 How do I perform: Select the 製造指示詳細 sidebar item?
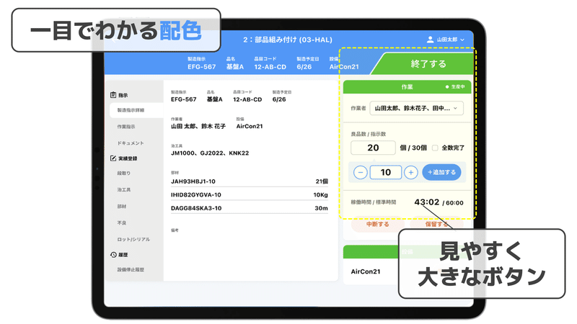click(136, 110)
